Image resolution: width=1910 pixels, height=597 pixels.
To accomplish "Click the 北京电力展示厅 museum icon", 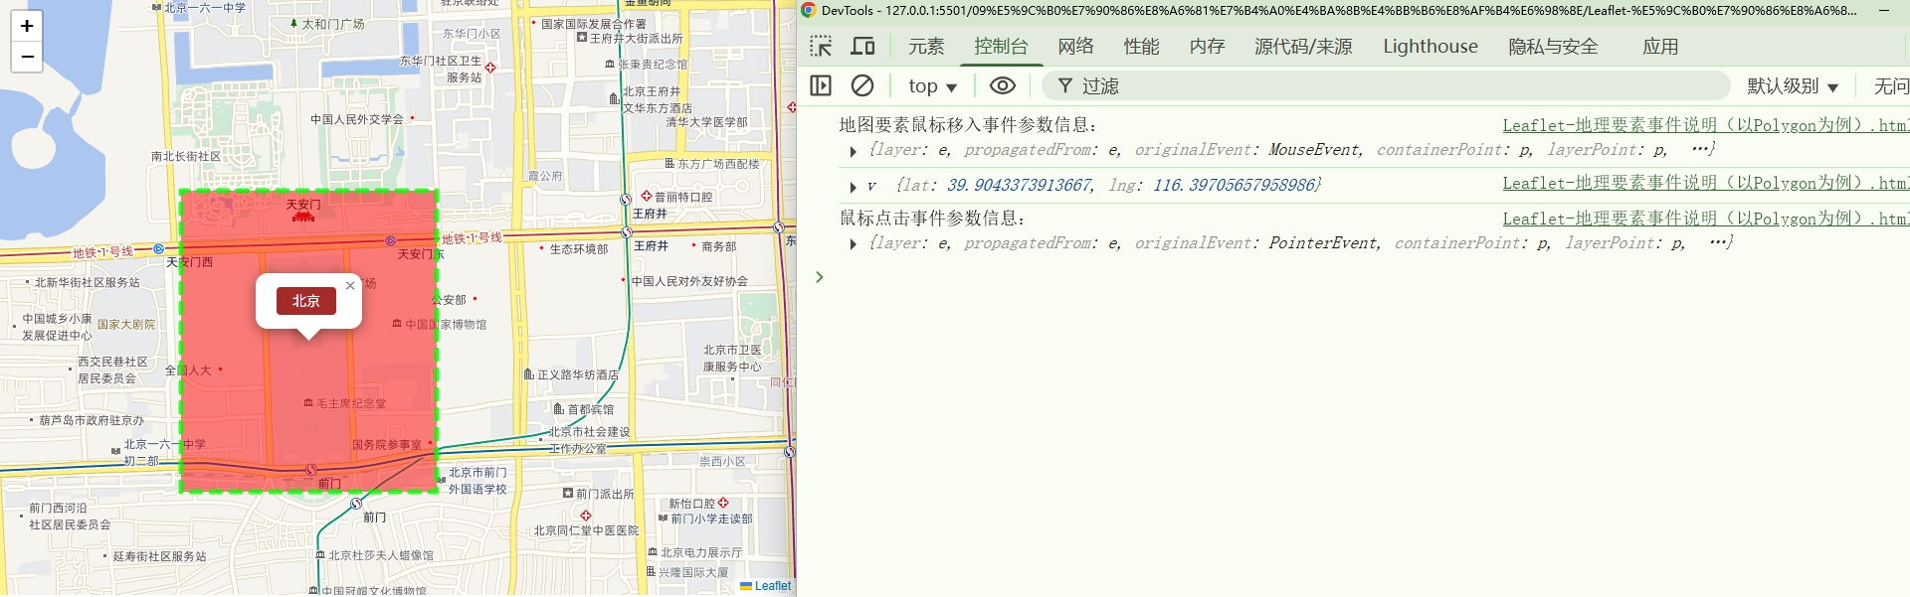I will tap(653, 552).
